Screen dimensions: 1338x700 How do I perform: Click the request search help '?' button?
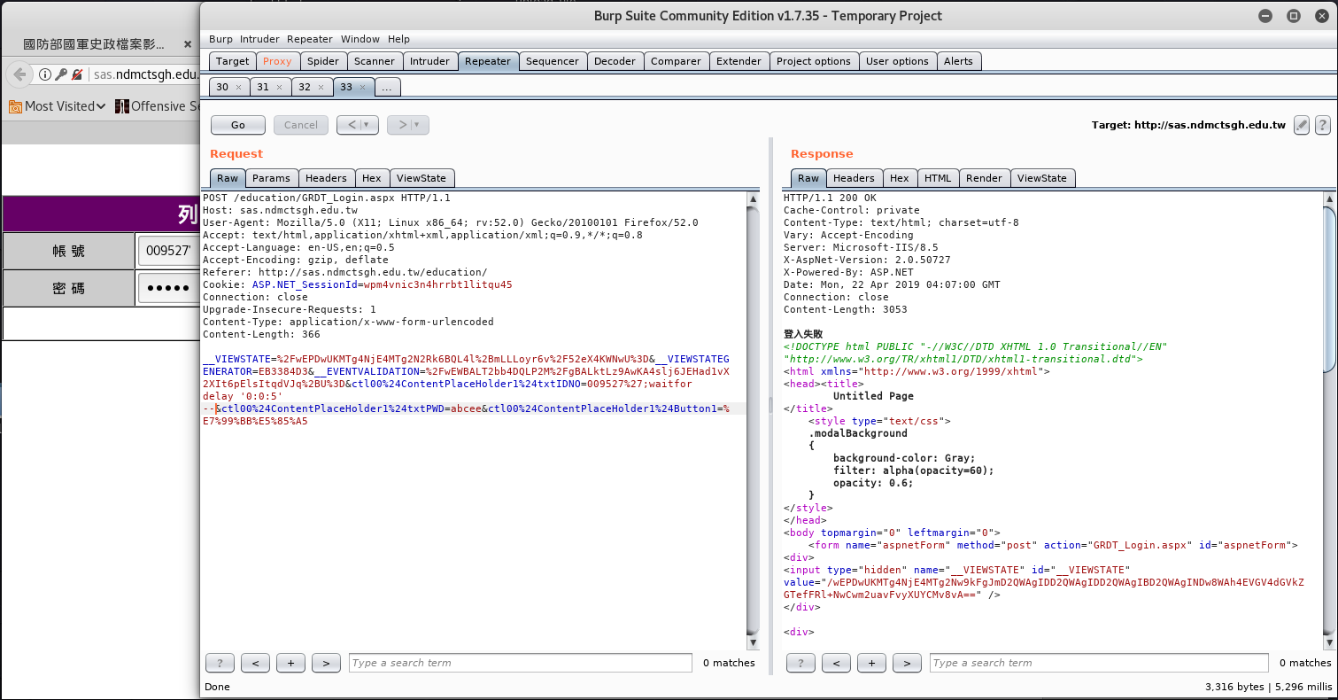pyautogui.click(x=220, y=663)
